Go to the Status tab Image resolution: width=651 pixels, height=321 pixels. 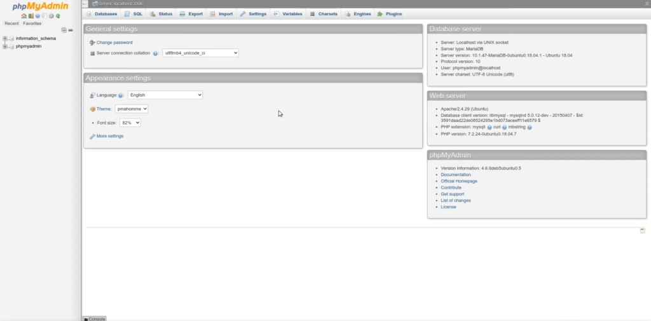tap(161, 14)
